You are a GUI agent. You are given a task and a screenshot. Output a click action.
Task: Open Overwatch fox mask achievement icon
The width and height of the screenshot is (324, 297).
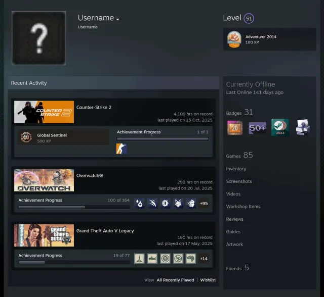coord(178,204)
